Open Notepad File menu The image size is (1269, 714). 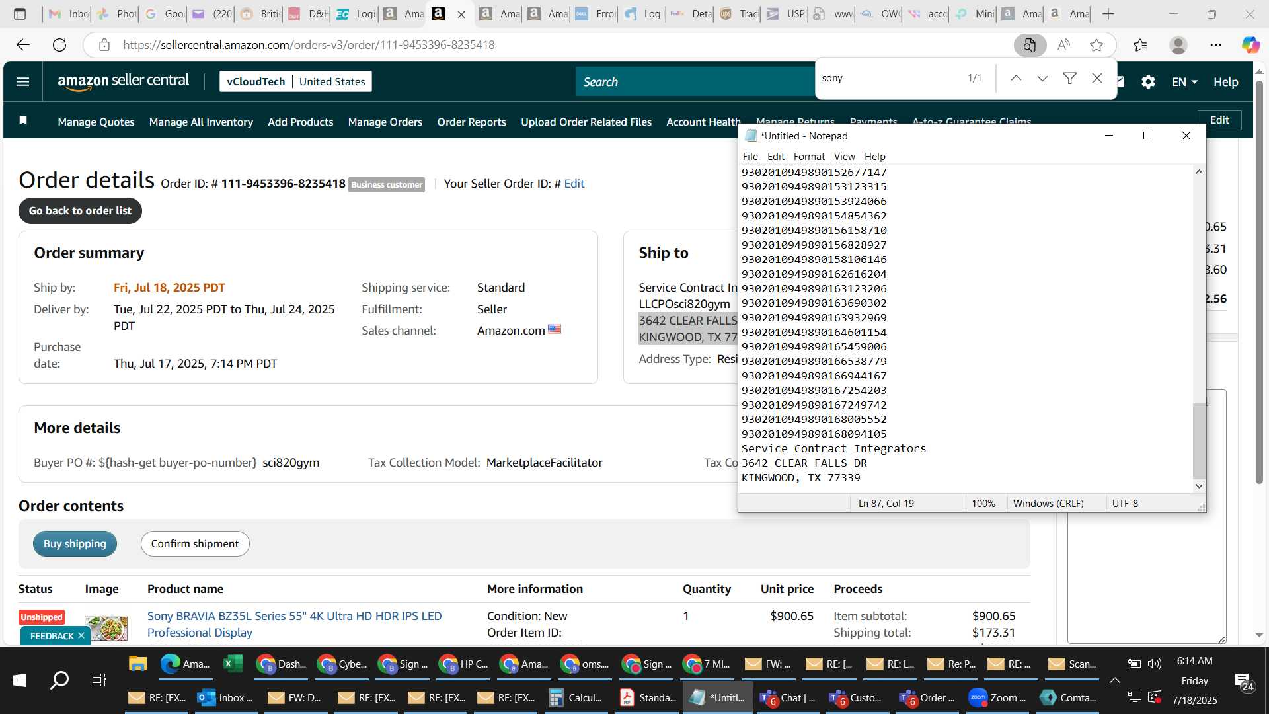(750, 157)
